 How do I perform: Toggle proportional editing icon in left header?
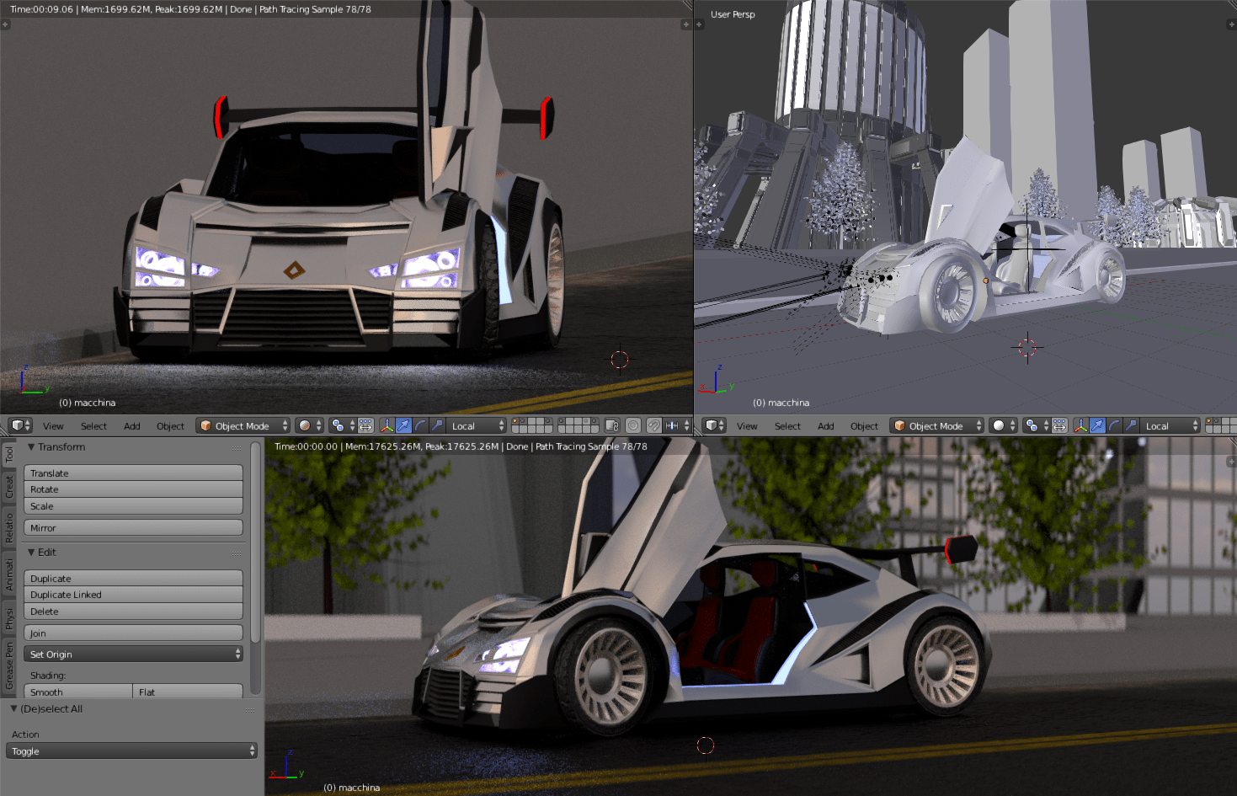click(633, 425)
